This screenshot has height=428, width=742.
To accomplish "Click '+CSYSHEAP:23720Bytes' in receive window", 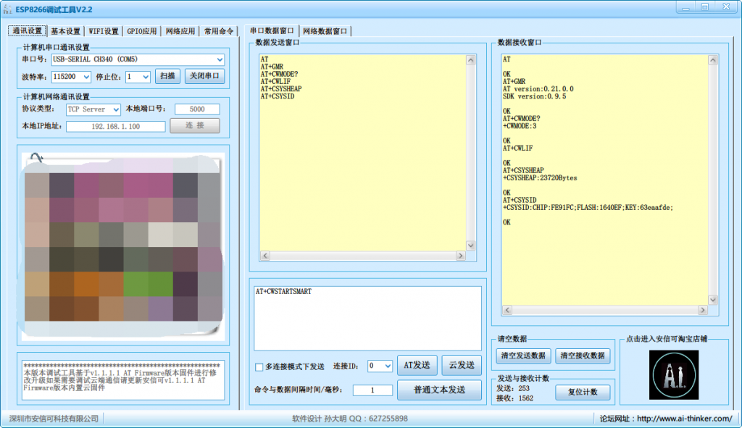I will click(x=540, y=178).
